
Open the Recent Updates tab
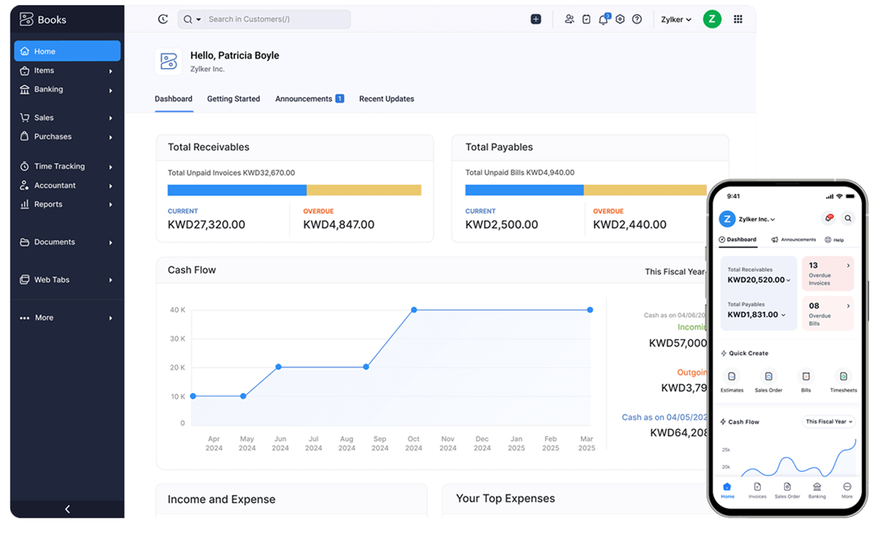point(386,98)
